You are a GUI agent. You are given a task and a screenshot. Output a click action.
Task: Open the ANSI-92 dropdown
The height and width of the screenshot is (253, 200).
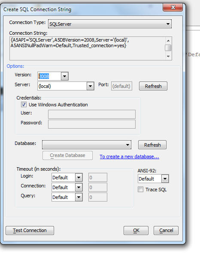click(165, 179)
